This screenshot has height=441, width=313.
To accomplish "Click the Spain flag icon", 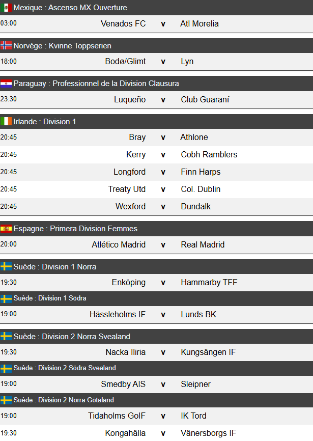I will click(x=6, y=229).
